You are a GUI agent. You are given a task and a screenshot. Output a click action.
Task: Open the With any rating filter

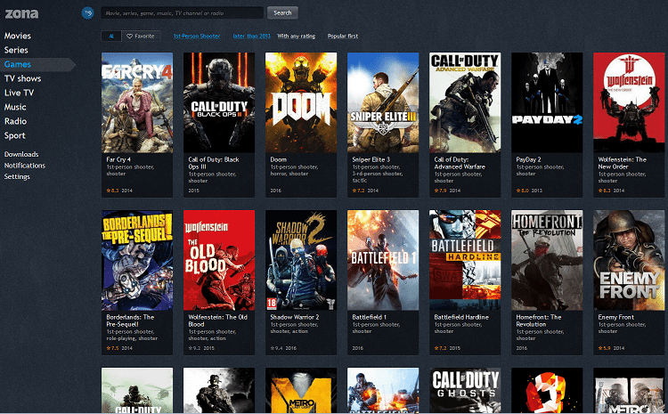click(296, 37)
